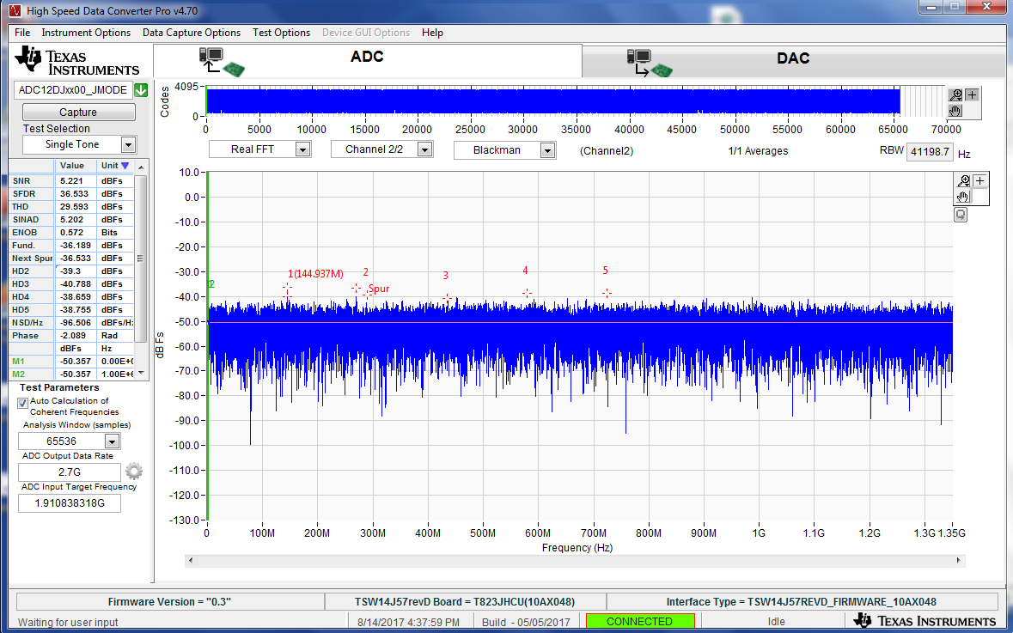This screenshot has height=633, width=1013.
Task: Click the THD value 29.593
Action: [74, 207]
